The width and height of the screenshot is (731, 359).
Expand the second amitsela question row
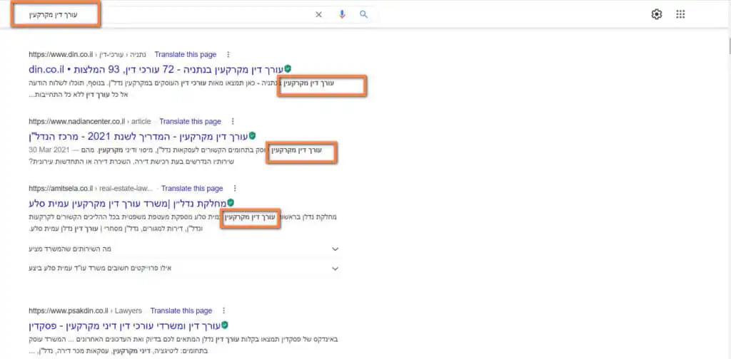coord(335,269)
